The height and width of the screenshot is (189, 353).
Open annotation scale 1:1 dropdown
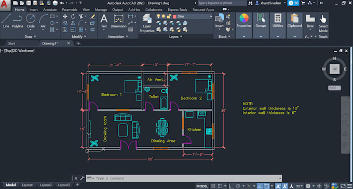[x=299, y=186]
